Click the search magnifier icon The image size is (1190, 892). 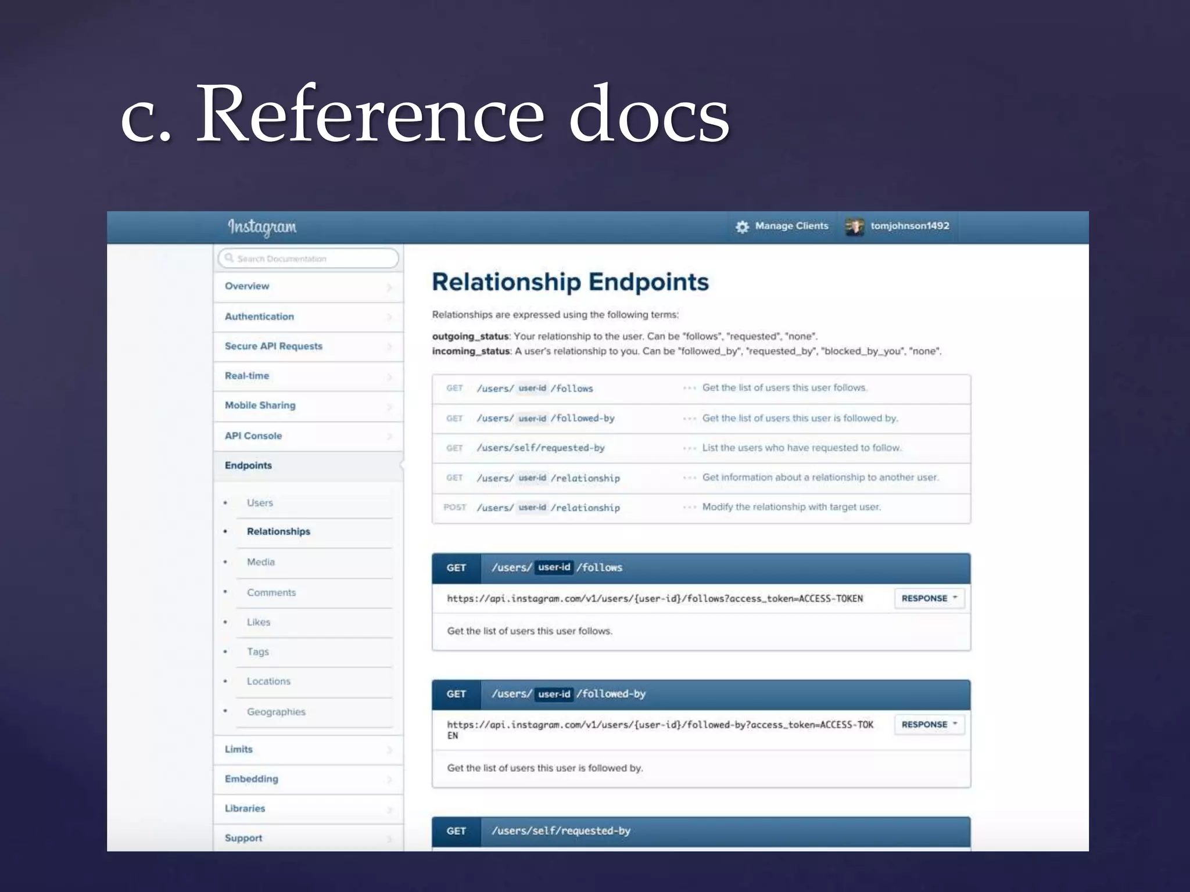click(x=230, y=258)
